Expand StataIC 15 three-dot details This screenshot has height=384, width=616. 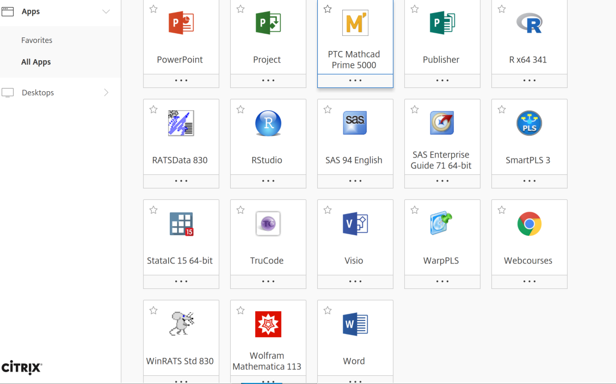[x=181, y=281]
